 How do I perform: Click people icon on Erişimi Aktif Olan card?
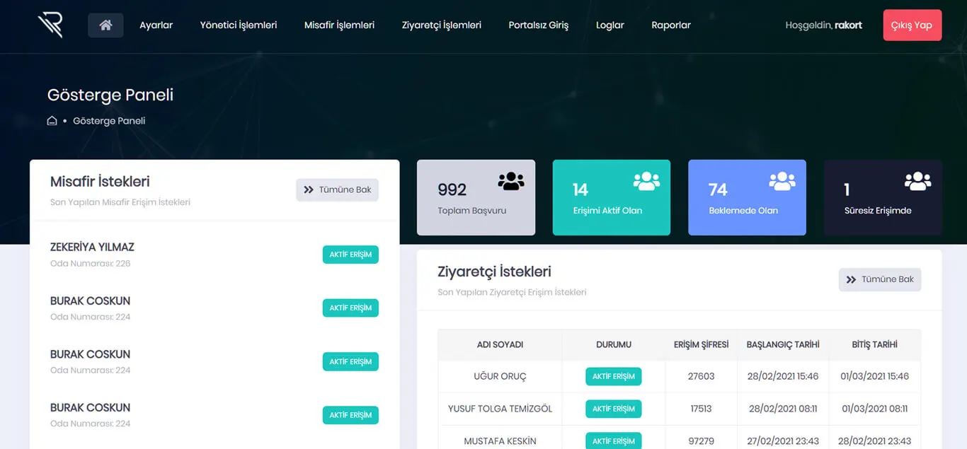point(646,182)
